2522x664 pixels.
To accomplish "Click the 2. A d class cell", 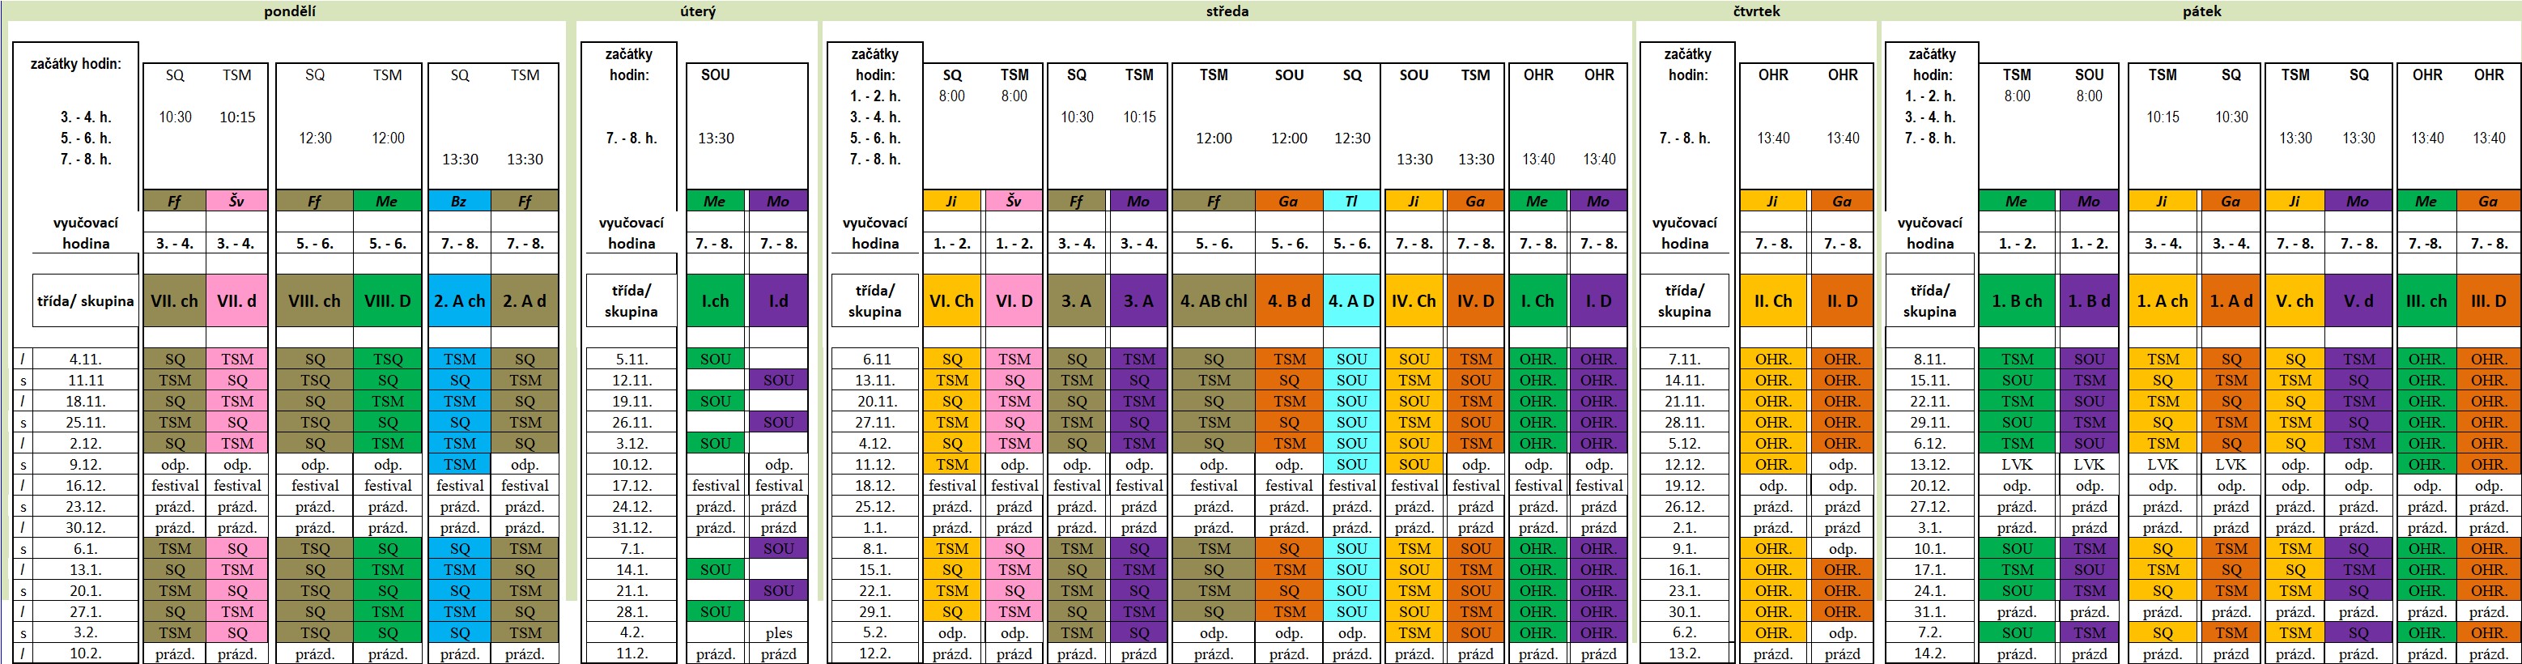I will click(525, 300).
